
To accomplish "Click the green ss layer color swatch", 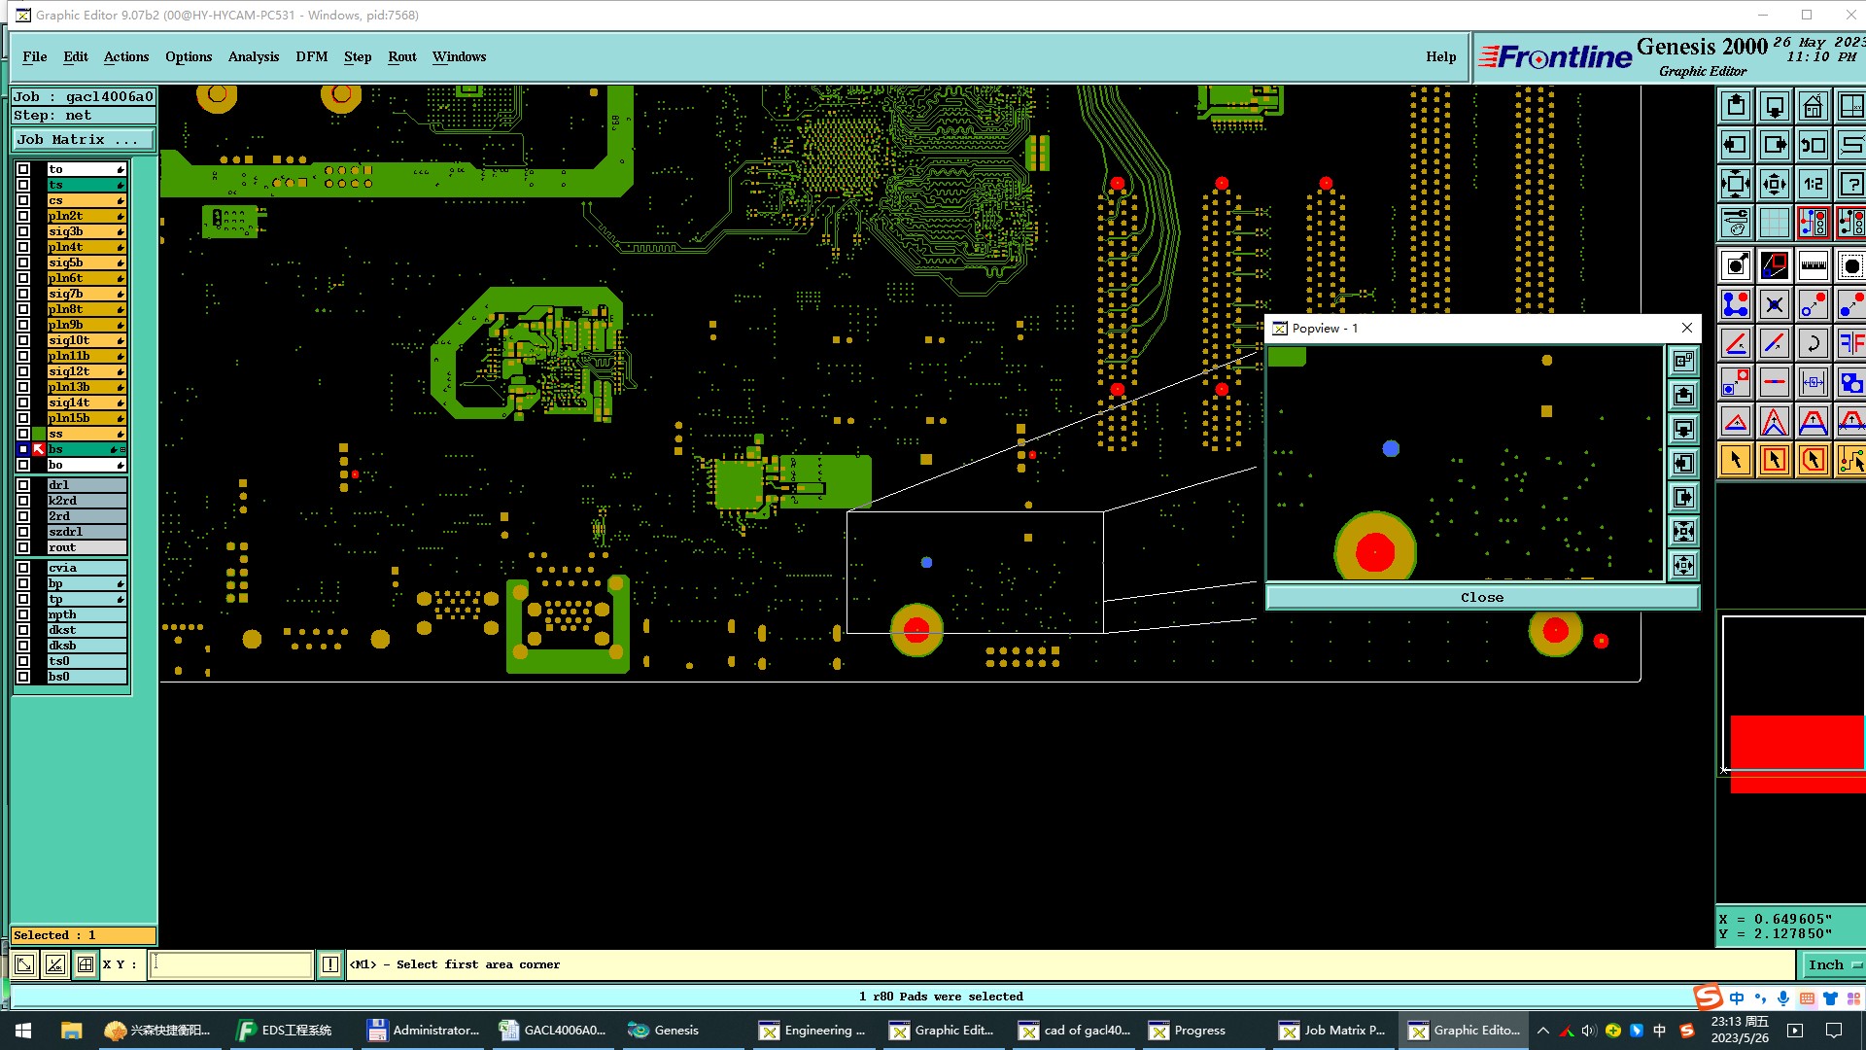I will point(39,434).
